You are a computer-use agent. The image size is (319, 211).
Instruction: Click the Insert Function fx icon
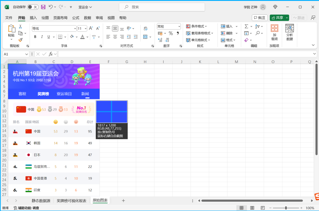51,54
